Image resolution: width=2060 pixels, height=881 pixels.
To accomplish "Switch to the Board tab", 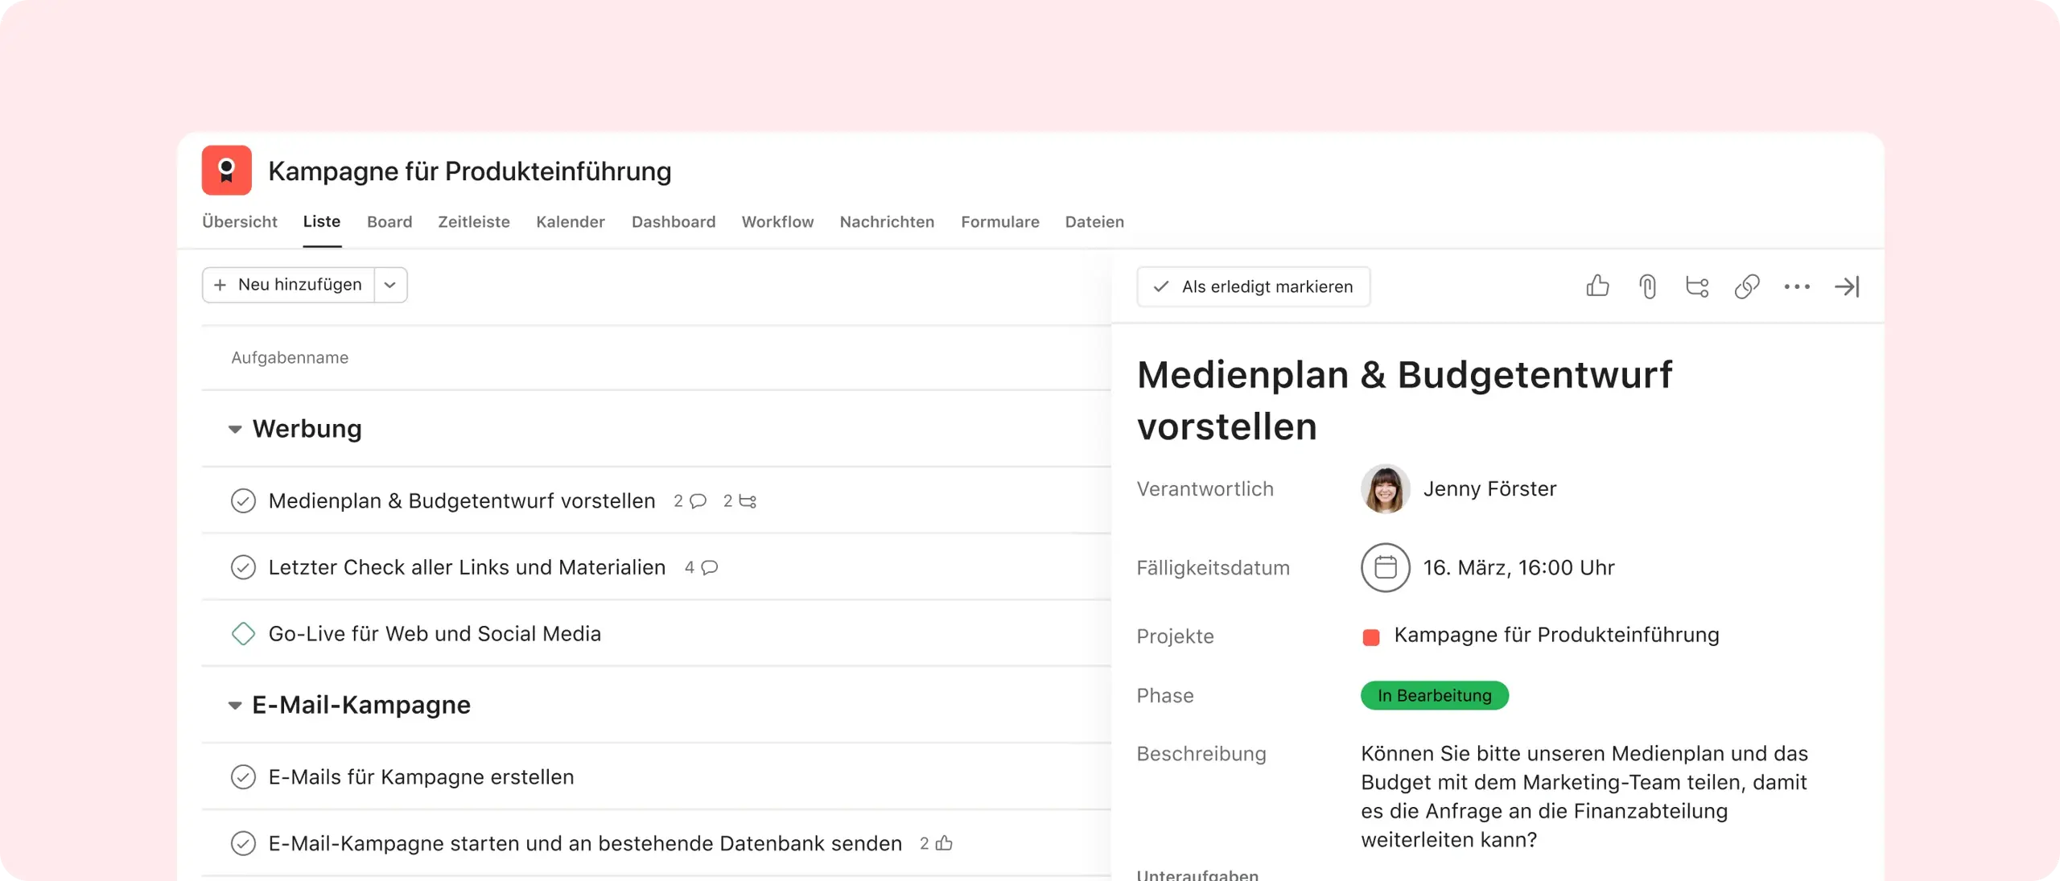I will [389, 221].
